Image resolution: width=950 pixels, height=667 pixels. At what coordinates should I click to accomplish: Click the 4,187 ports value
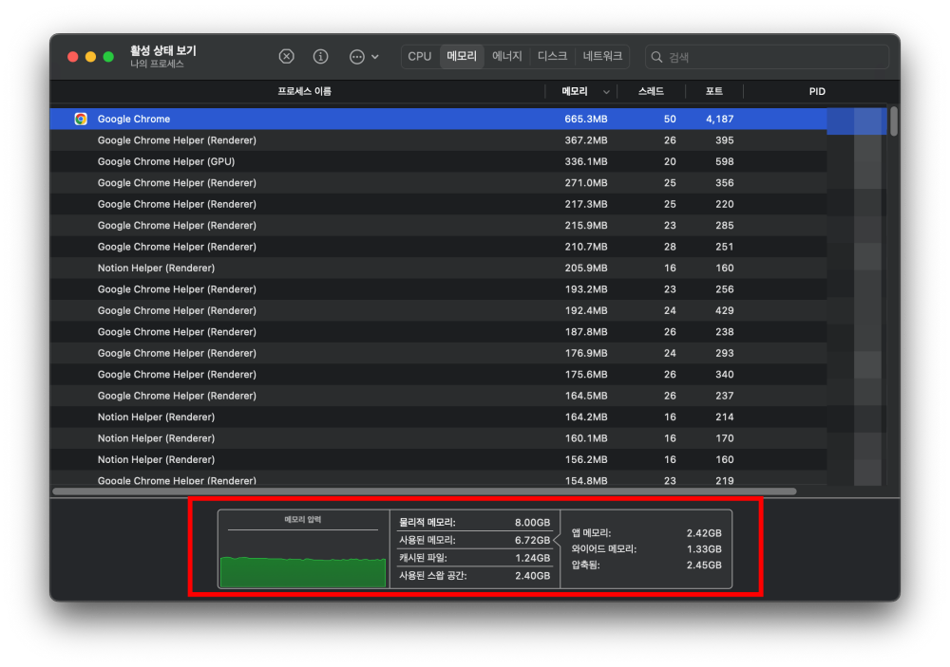(720, 120)
